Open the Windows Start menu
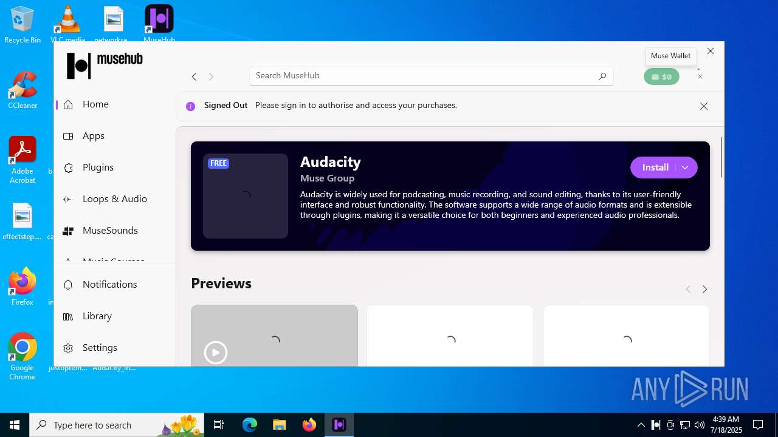Screen dimensions: 778x437 pos(15,425)
